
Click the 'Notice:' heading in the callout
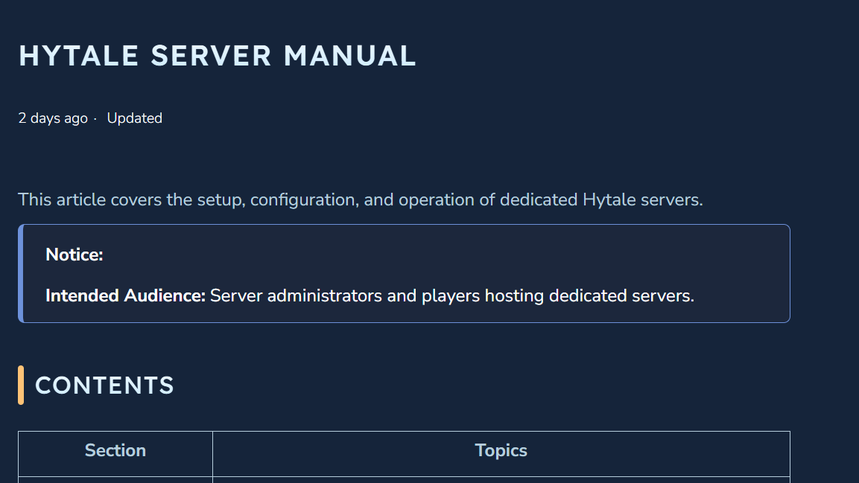[x=74, y=255]
